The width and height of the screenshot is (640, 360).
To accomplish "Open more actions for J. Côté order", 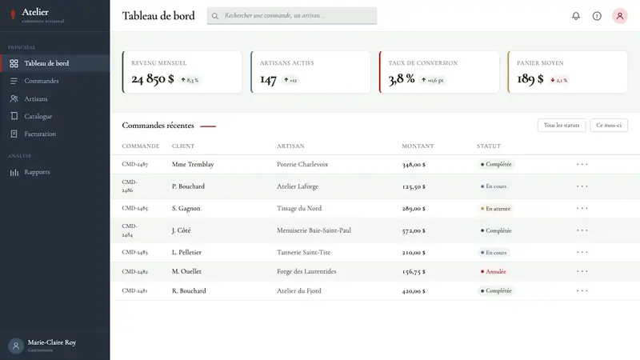I will [582, 230].
